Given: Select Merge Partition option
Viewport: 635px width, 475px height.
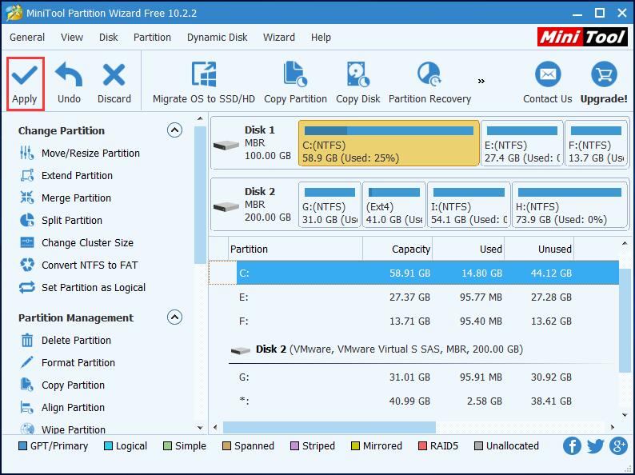Looking at the screenshot, I should tap(66, 198).
